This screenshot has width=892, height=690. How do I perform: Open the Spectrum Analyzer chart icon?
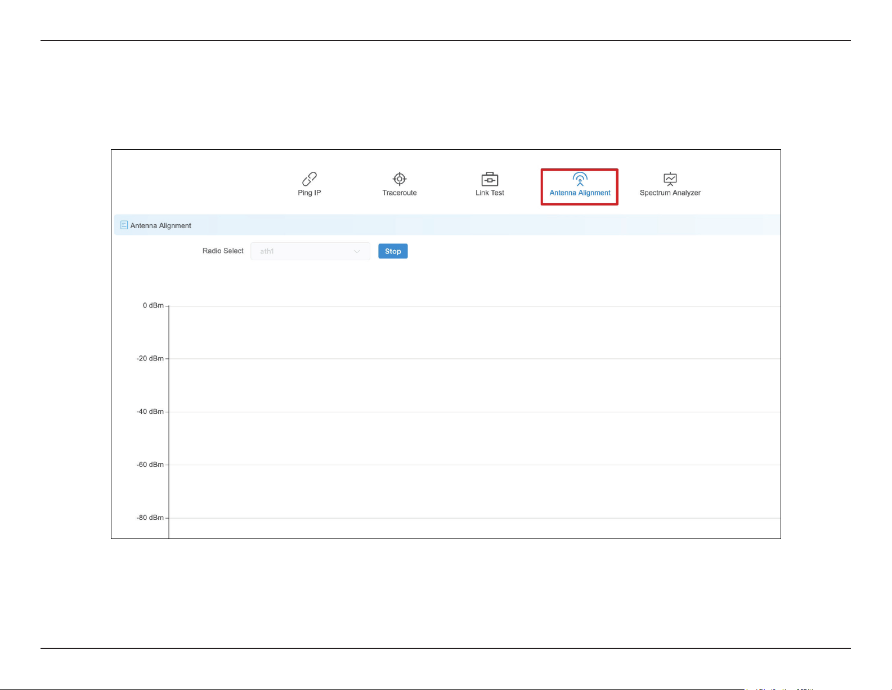click(670, 179)
